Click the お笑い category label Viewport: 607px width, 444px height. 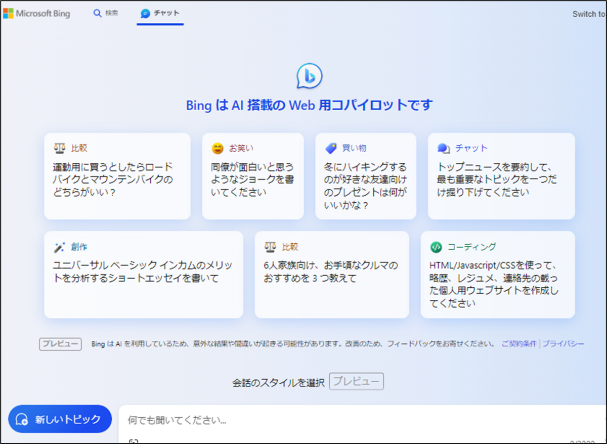pyautogui.click(x=241, y=148)
